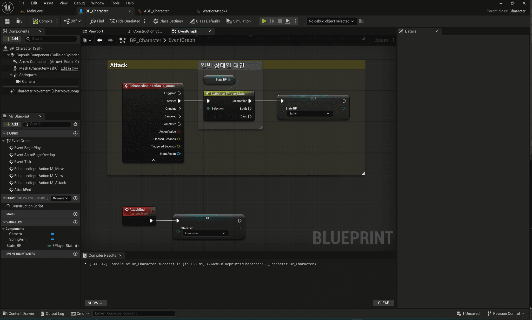Click the console command input field
This screenshot has height=320, width=532.
click(134, 313)
